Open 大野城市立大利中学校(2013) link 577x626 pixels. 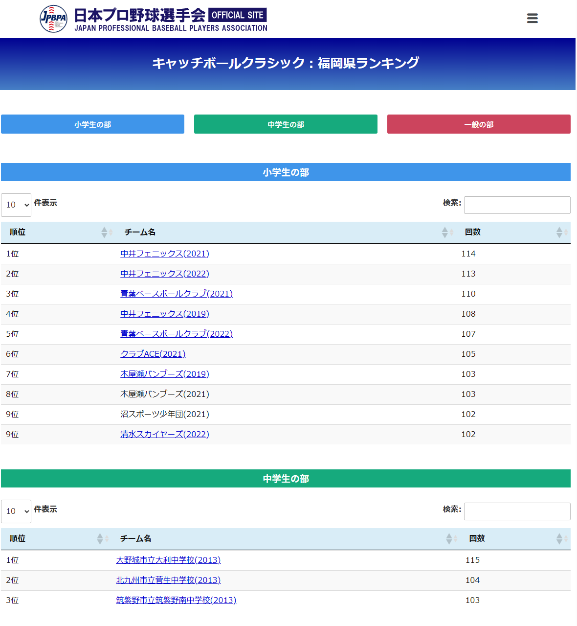(168, 560)
